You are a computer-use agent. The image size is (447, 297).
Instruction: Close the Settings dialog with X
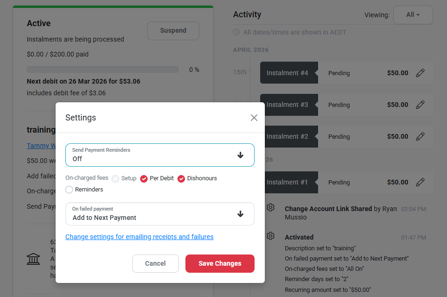254,118
